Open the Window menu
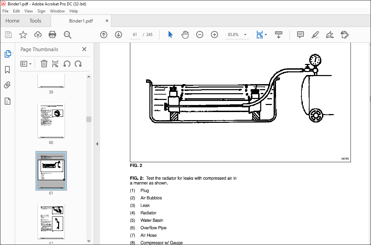The width and height of the screenshot is (371, 245). (x=57, y=11)
